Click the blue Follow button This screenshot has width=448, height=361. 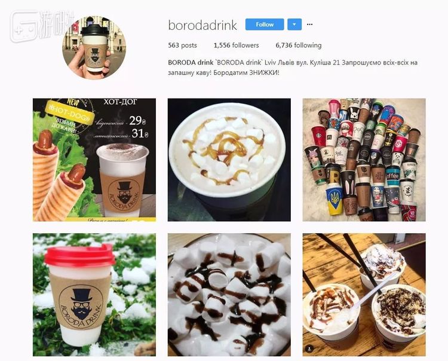(x=265, y=25)
